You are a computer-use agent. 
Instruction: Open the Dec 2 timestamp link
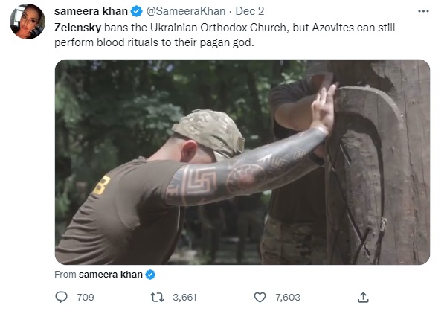(x=250, y=11)
